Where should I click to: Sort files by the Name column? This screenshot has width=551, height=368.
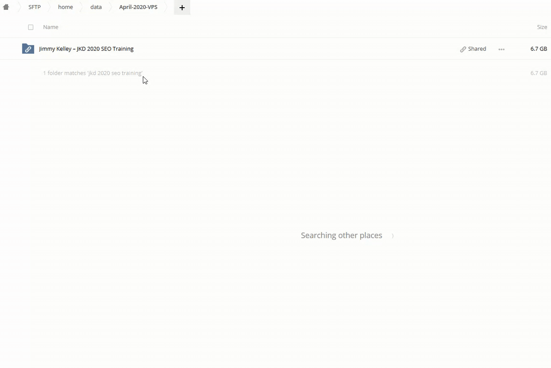[51, 27]
